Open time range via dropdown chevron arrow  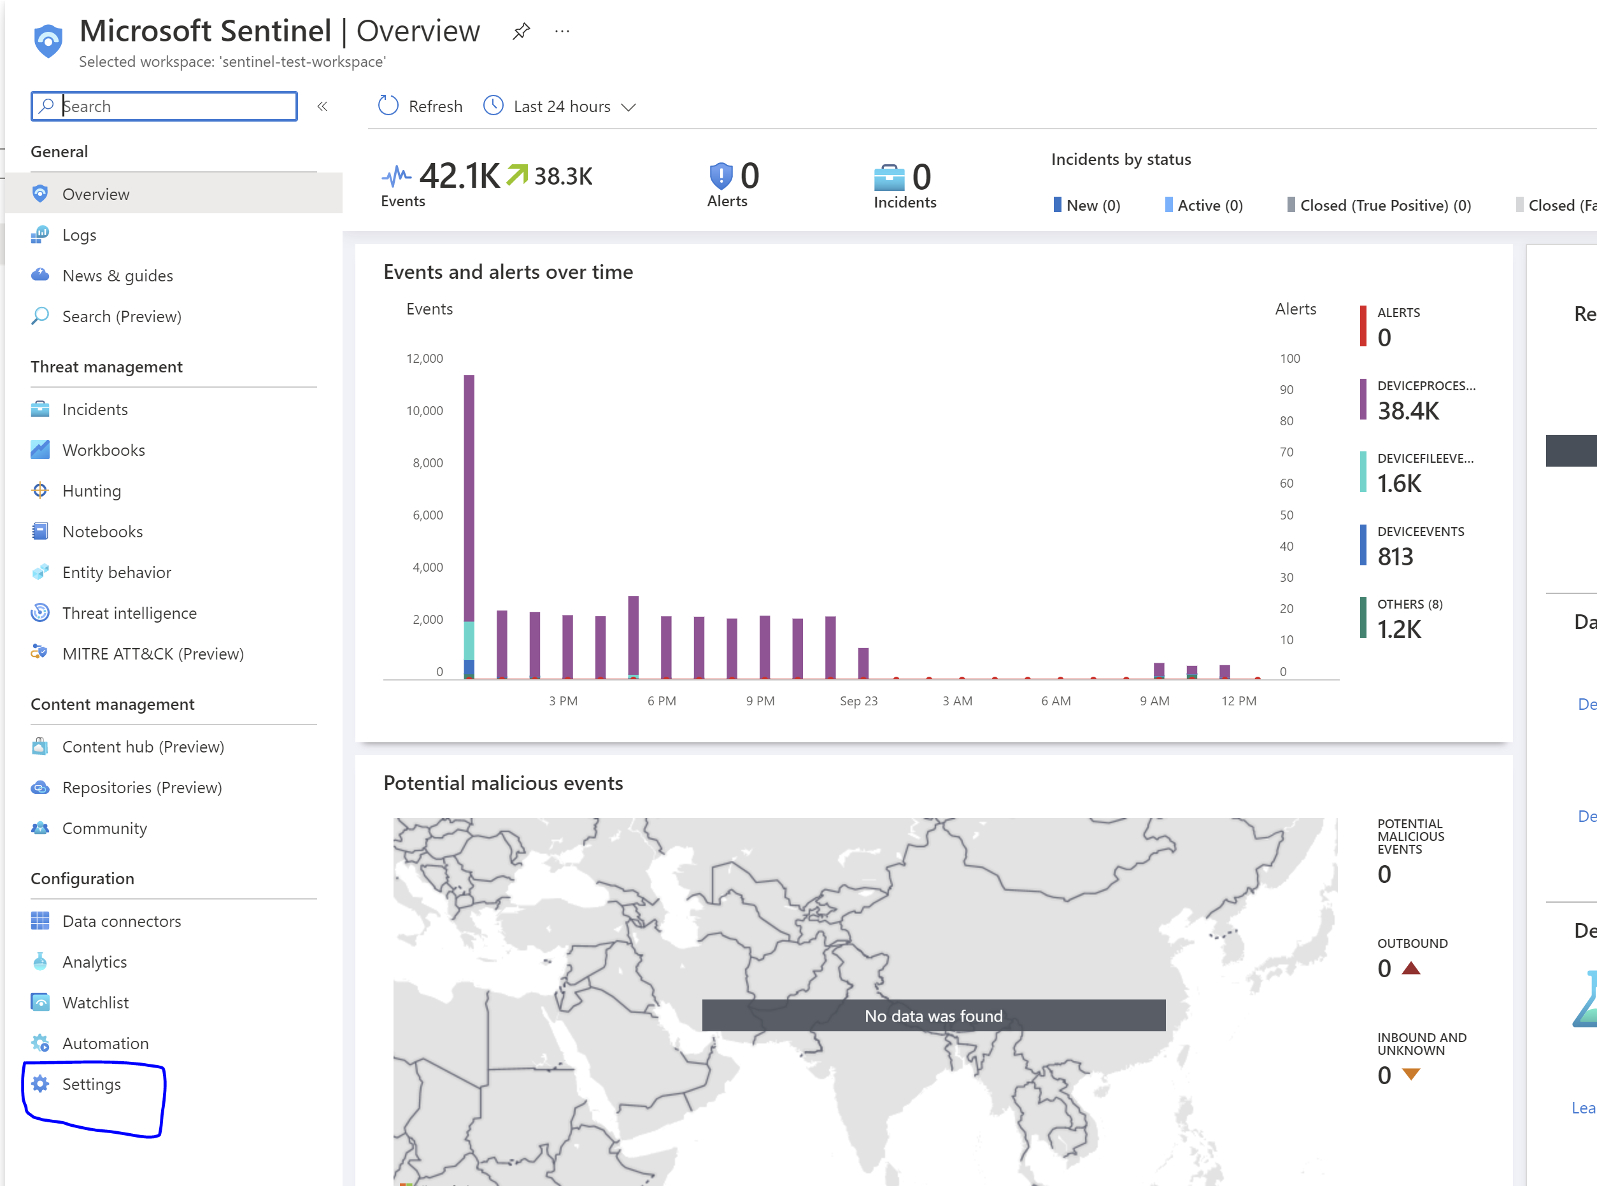[x=629, y=107]
